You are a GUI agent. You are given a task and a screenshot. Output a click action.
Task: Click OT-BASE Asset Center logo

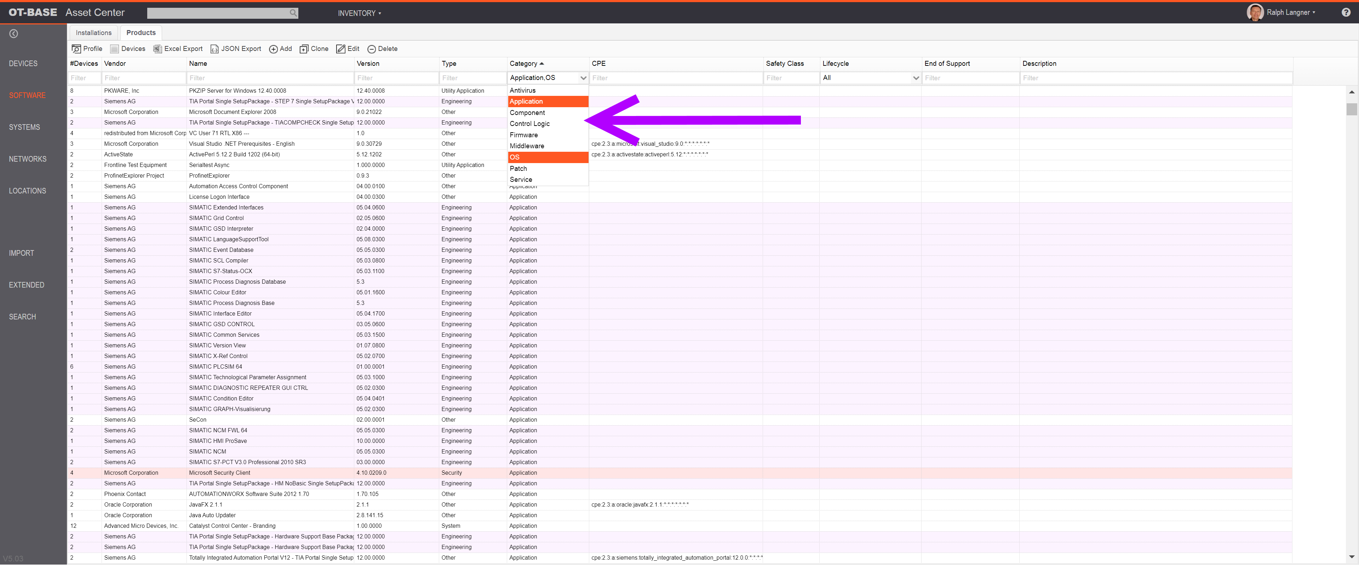67,12
